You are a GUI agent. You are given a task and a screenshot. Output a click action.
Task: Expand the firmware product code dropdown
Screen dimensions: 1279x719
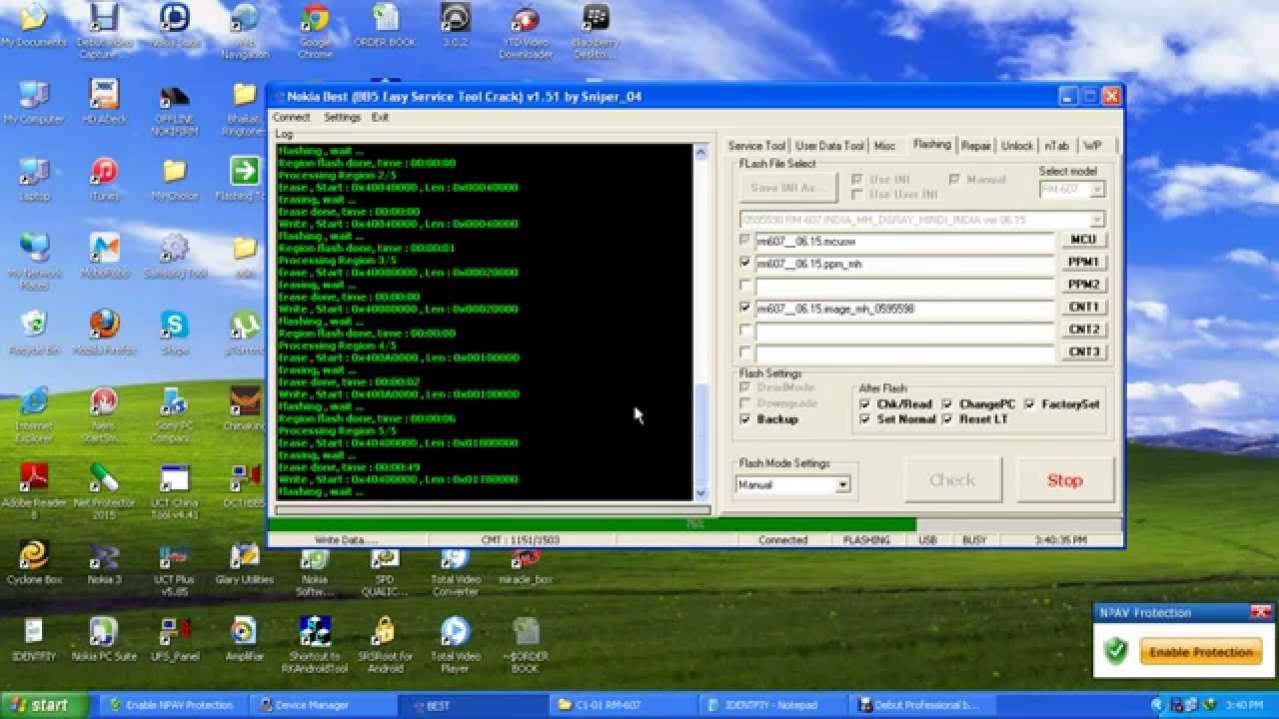1097,220
